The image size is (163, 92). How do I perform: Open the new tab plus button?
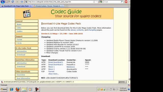click(66, 6)
